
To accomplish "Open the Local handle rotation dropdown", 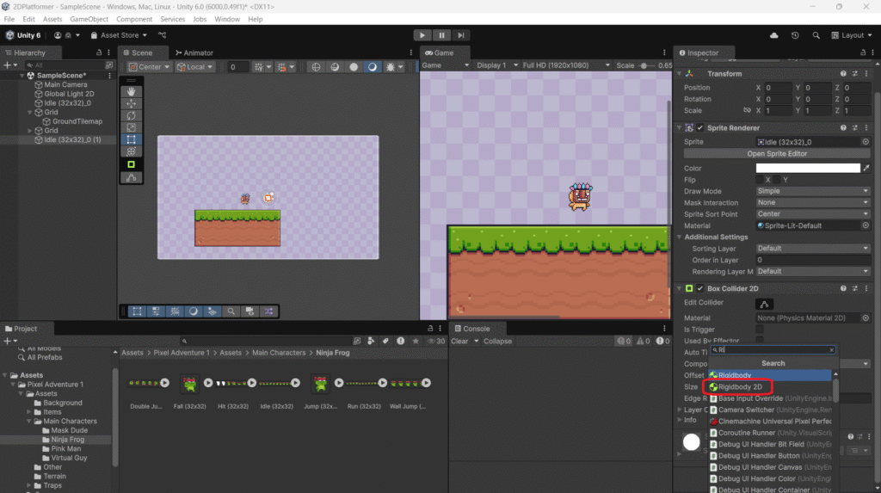I will pyautogui.click(x=195, y=66).
